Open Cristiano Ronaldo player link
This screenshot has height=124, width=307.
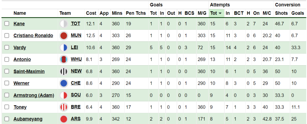[33, 36]
